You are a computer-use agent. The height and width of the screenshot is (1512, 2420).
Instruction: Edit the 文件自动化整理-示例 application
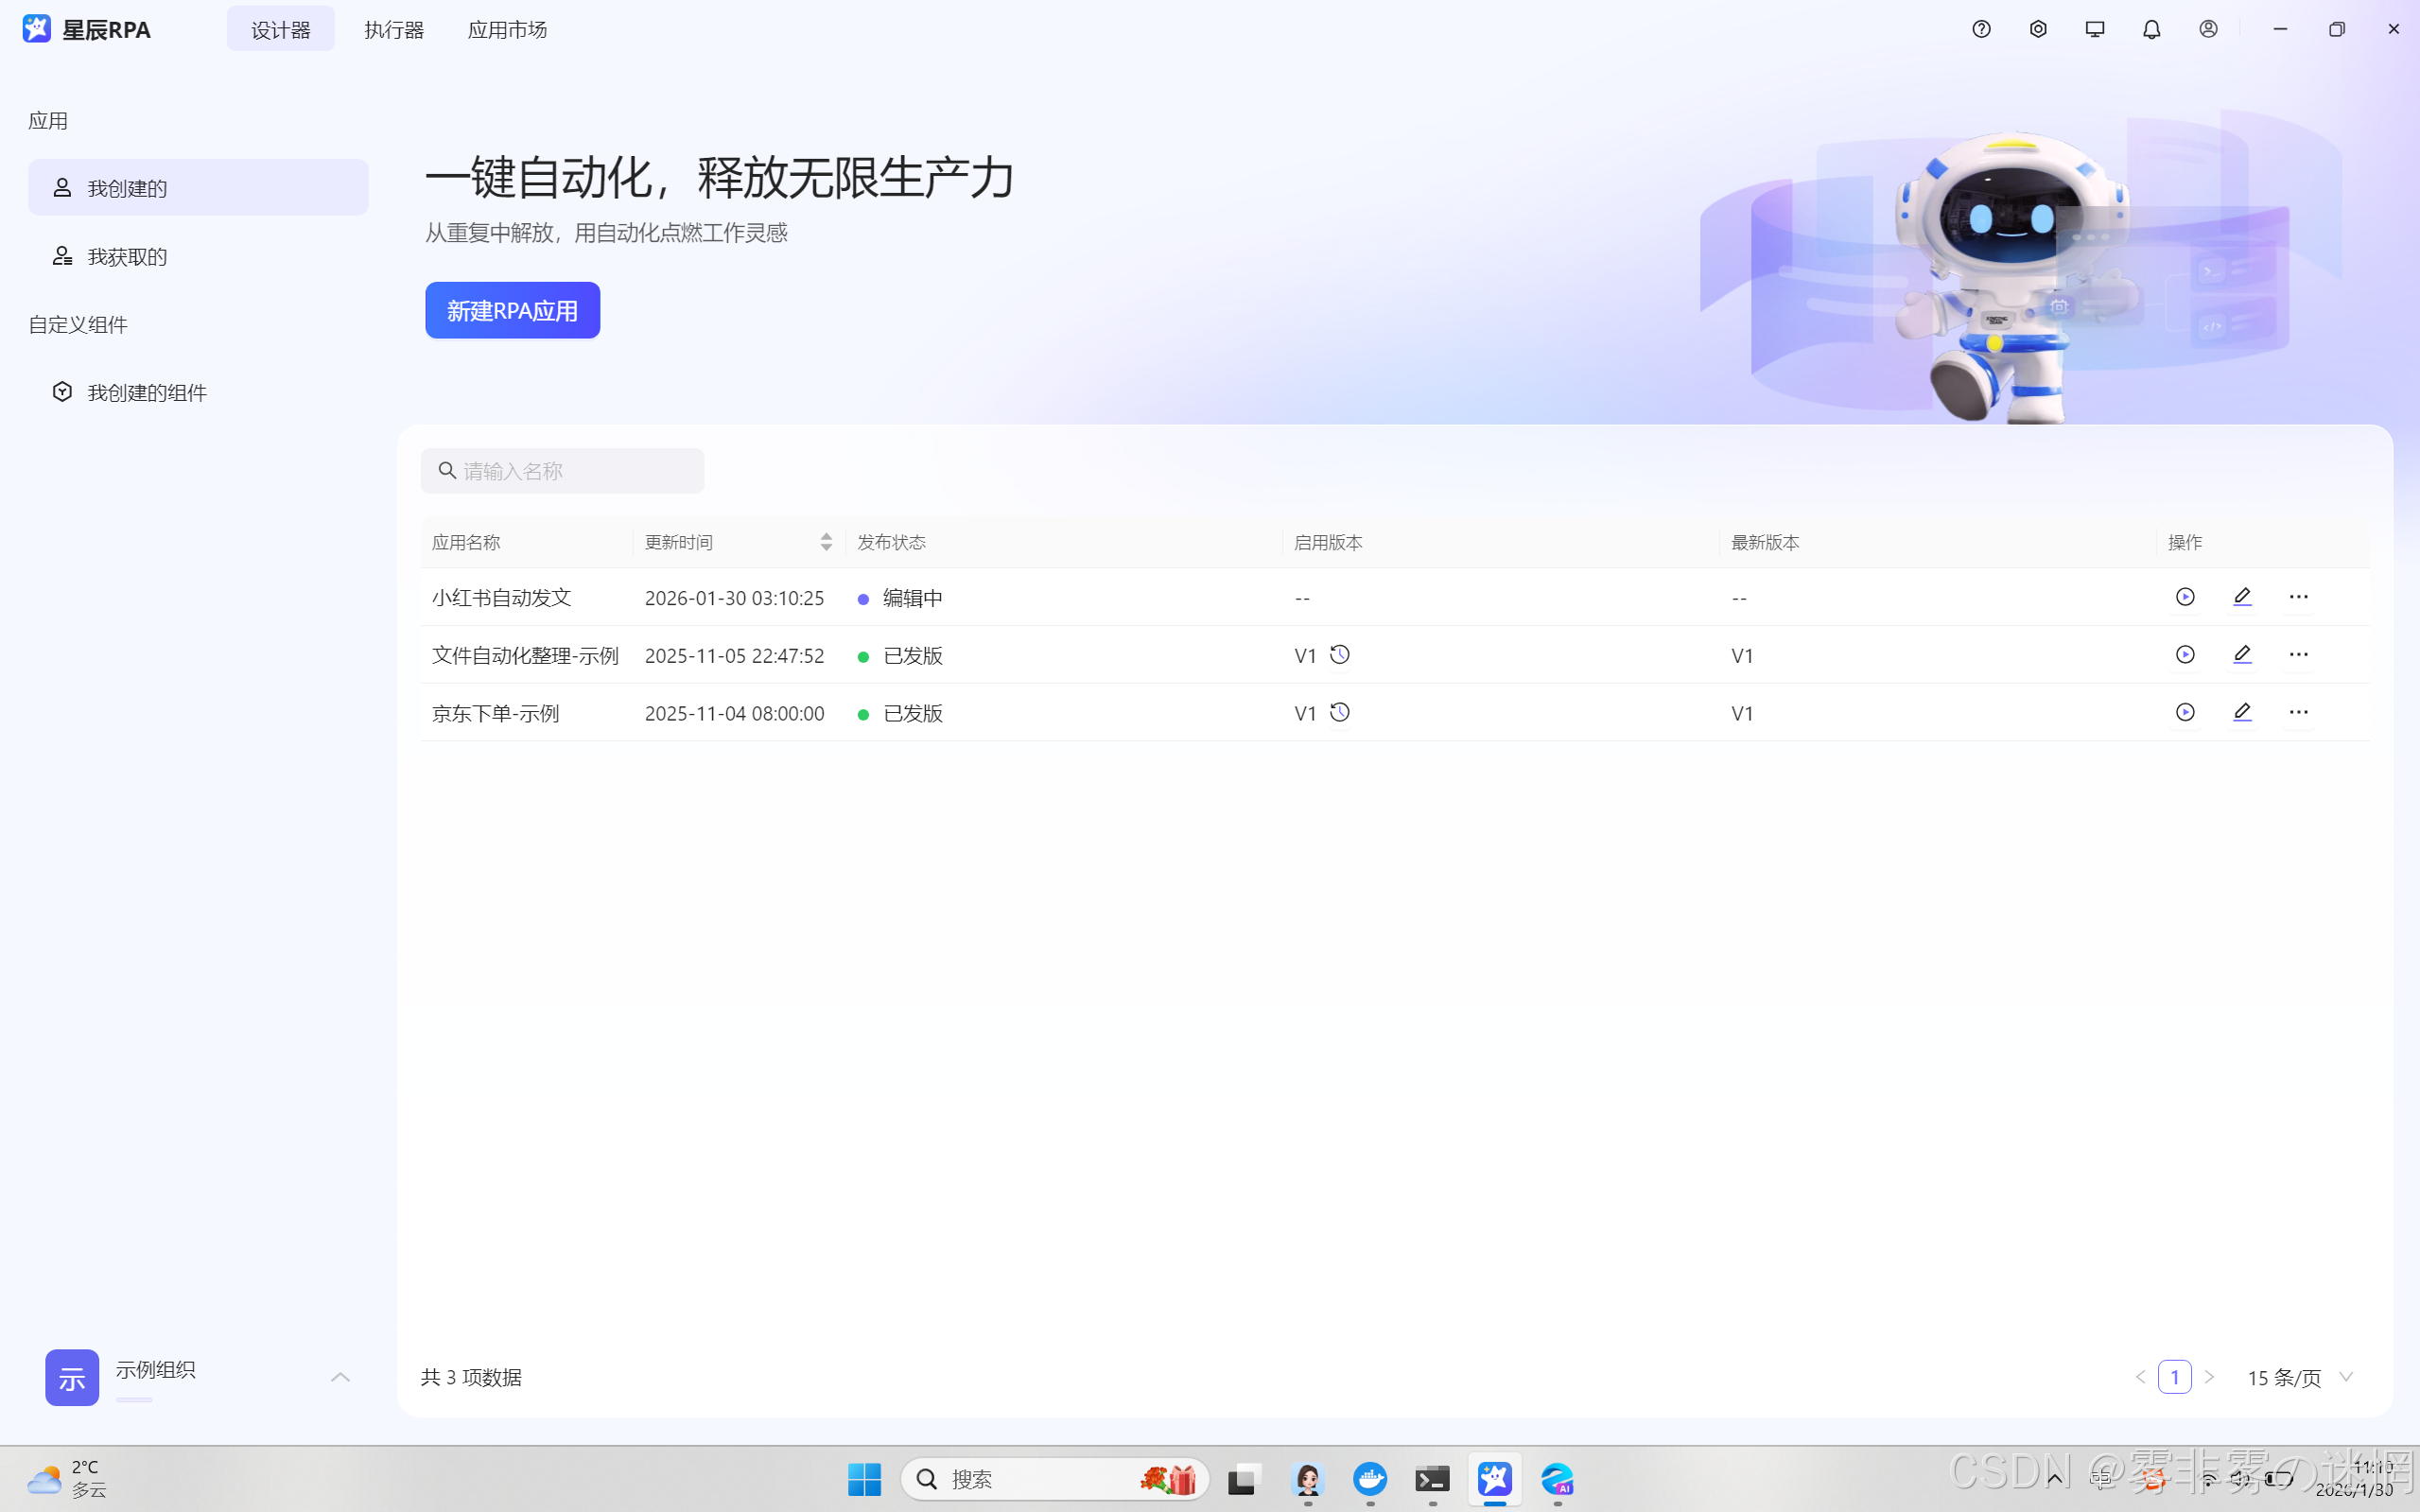[x=2242, y=655]
